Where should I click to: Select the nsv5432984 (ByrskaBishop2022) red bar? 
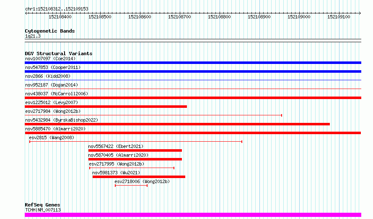pyautogui.click(x=177, y=124)
